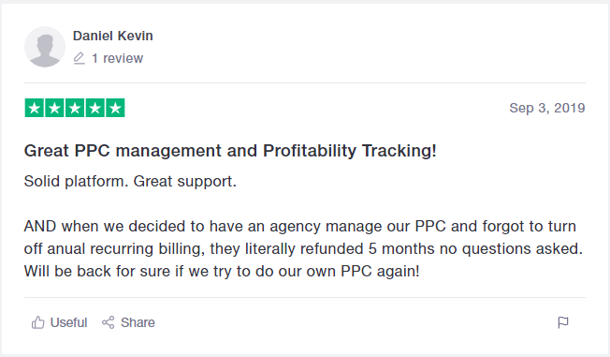610x357 pixels.
Task: Open the review title about PPC management
Action: pos(230,151)
